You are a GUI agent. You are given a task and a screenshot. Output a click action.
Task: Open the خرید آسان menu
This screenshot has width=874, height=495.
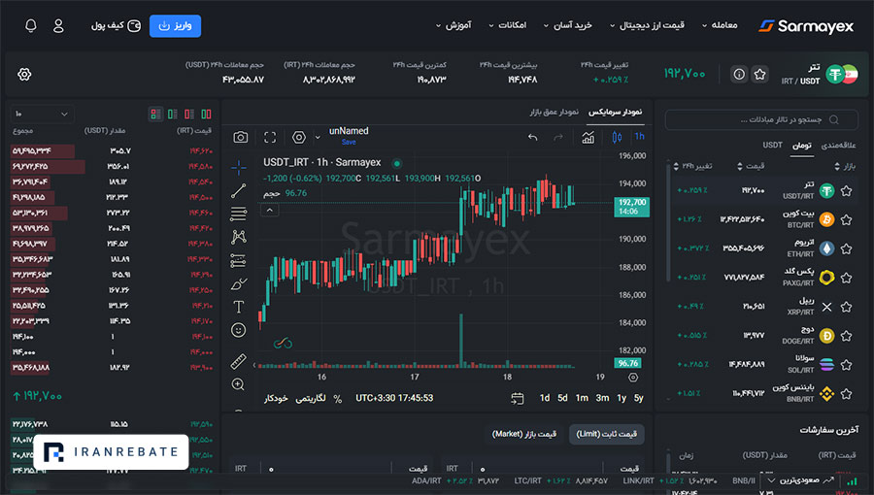click(567, 25)
